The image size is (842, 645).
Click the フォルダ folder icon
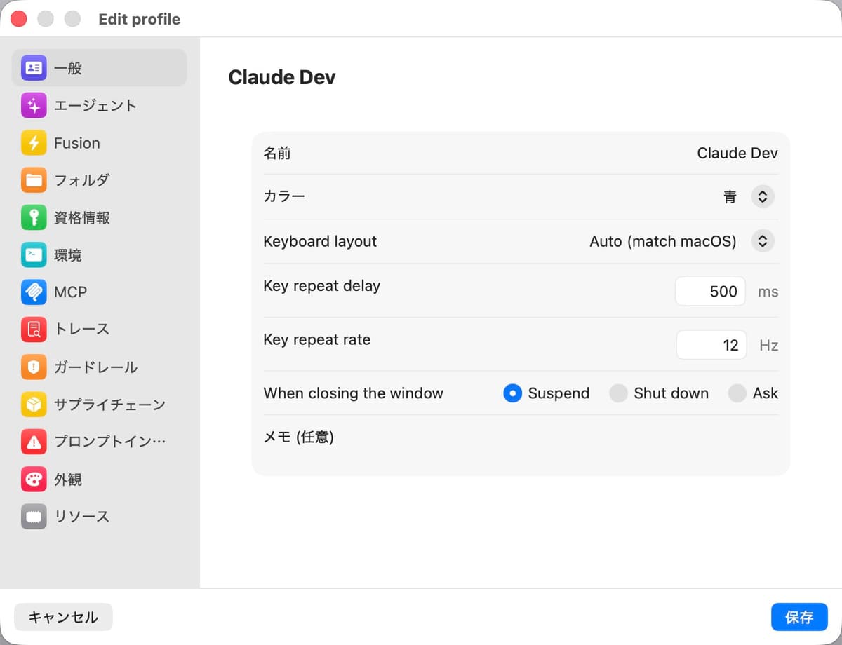34,180
